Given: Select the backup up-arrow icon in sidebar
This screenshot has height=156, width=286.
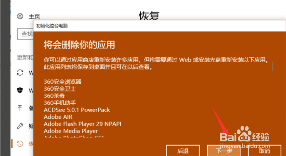Looking at the screenshot, I should click(x=20, y=108).
